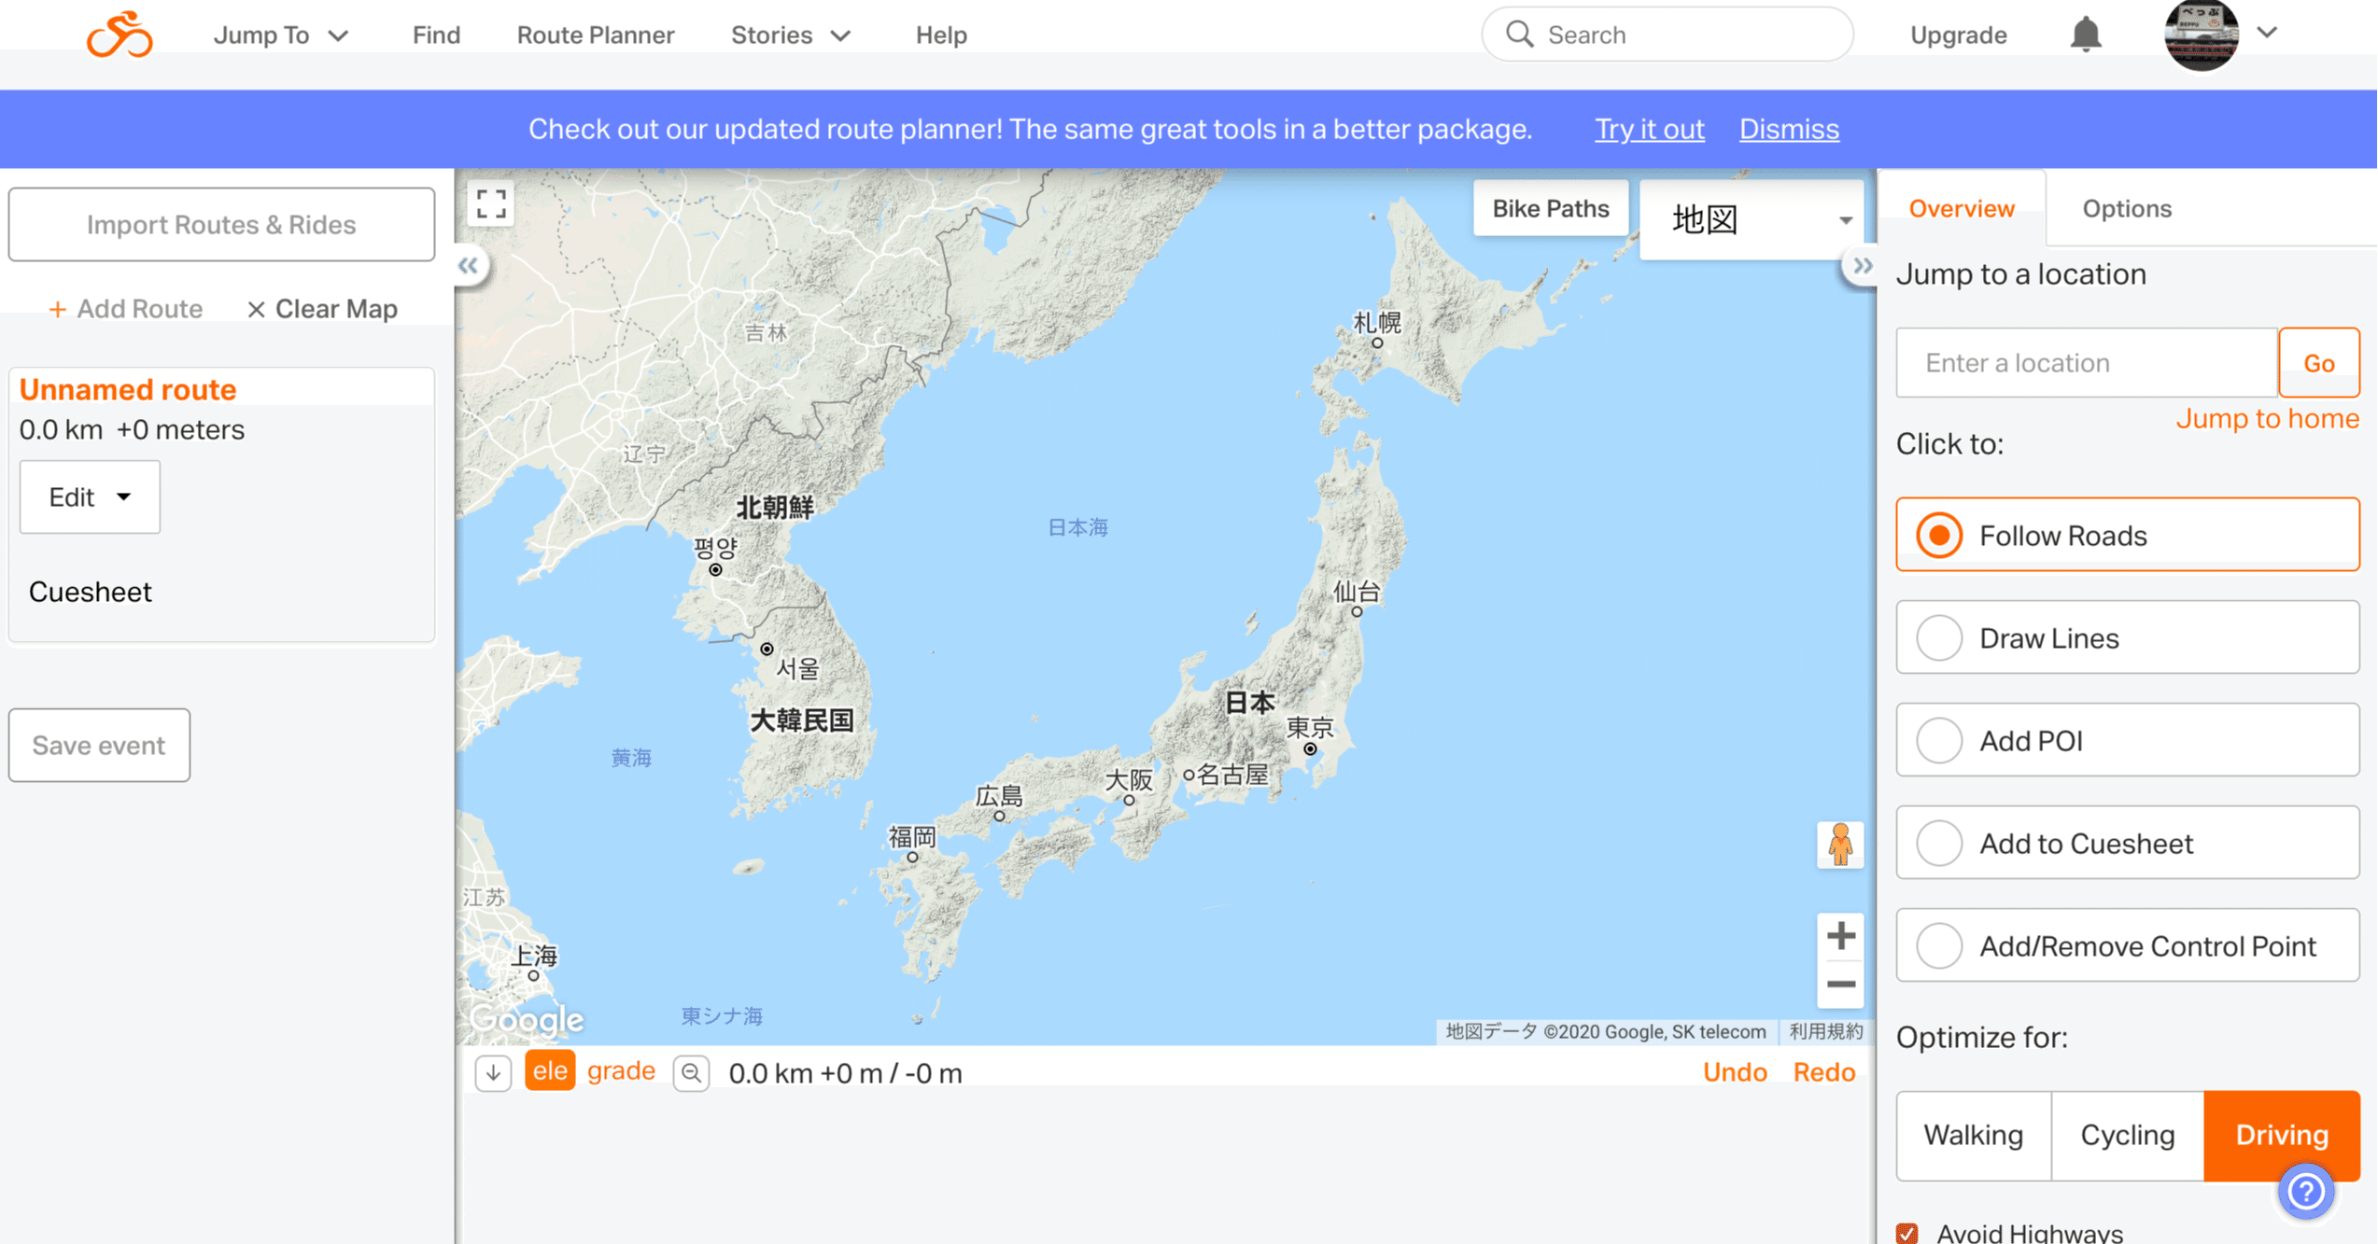Open the Edit dropdown for Unnamed route
Viewport: 2378px width, 1244px height.
[90, 496]
